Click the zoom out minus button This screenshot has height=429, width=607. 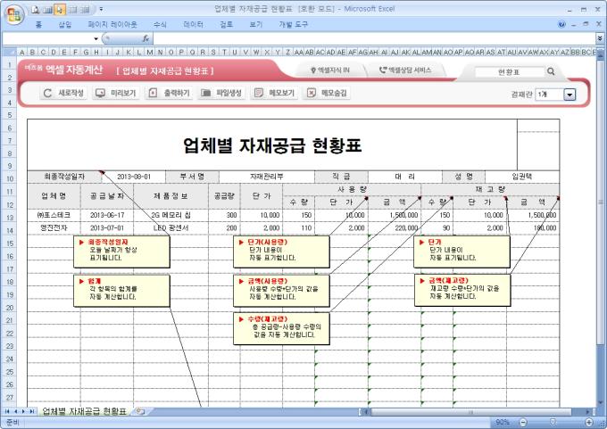pyautogui.click(x=523, y=422)
